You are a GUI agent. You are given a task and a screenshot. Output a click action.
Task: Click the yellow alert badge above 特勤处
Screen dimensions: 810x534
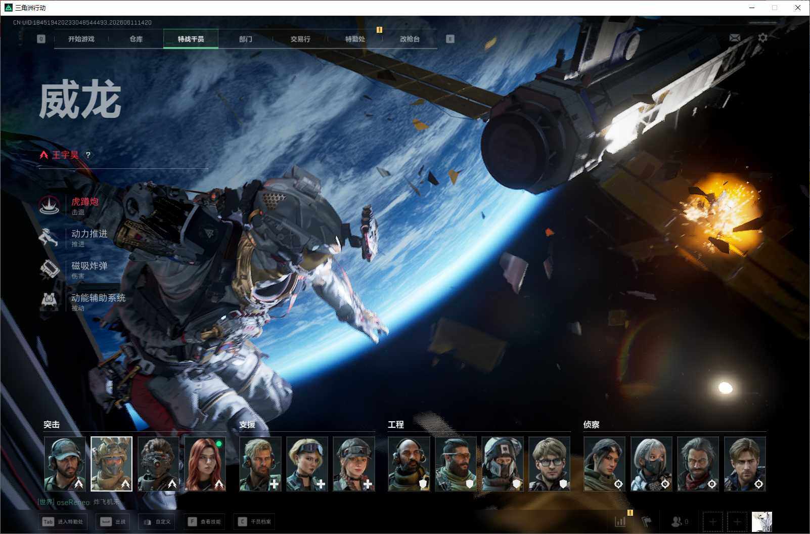pyautogui.click(x=379, y=30)
